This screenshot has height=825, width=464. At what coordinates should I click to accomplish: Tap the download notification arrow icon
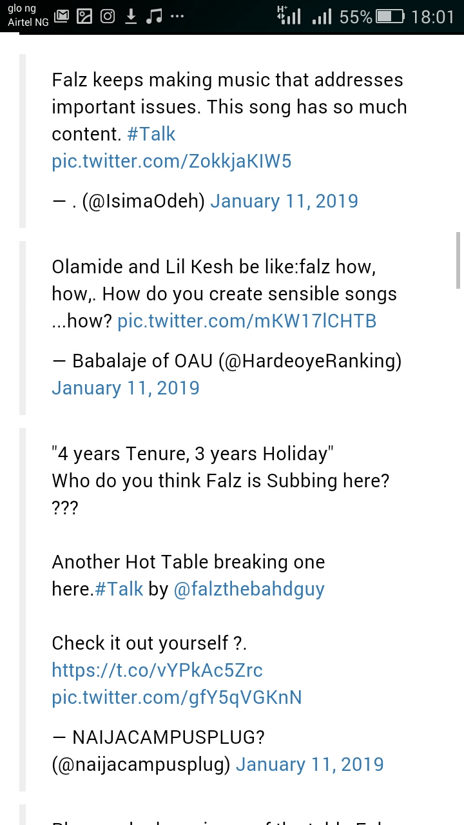click(x=131, y=17)
